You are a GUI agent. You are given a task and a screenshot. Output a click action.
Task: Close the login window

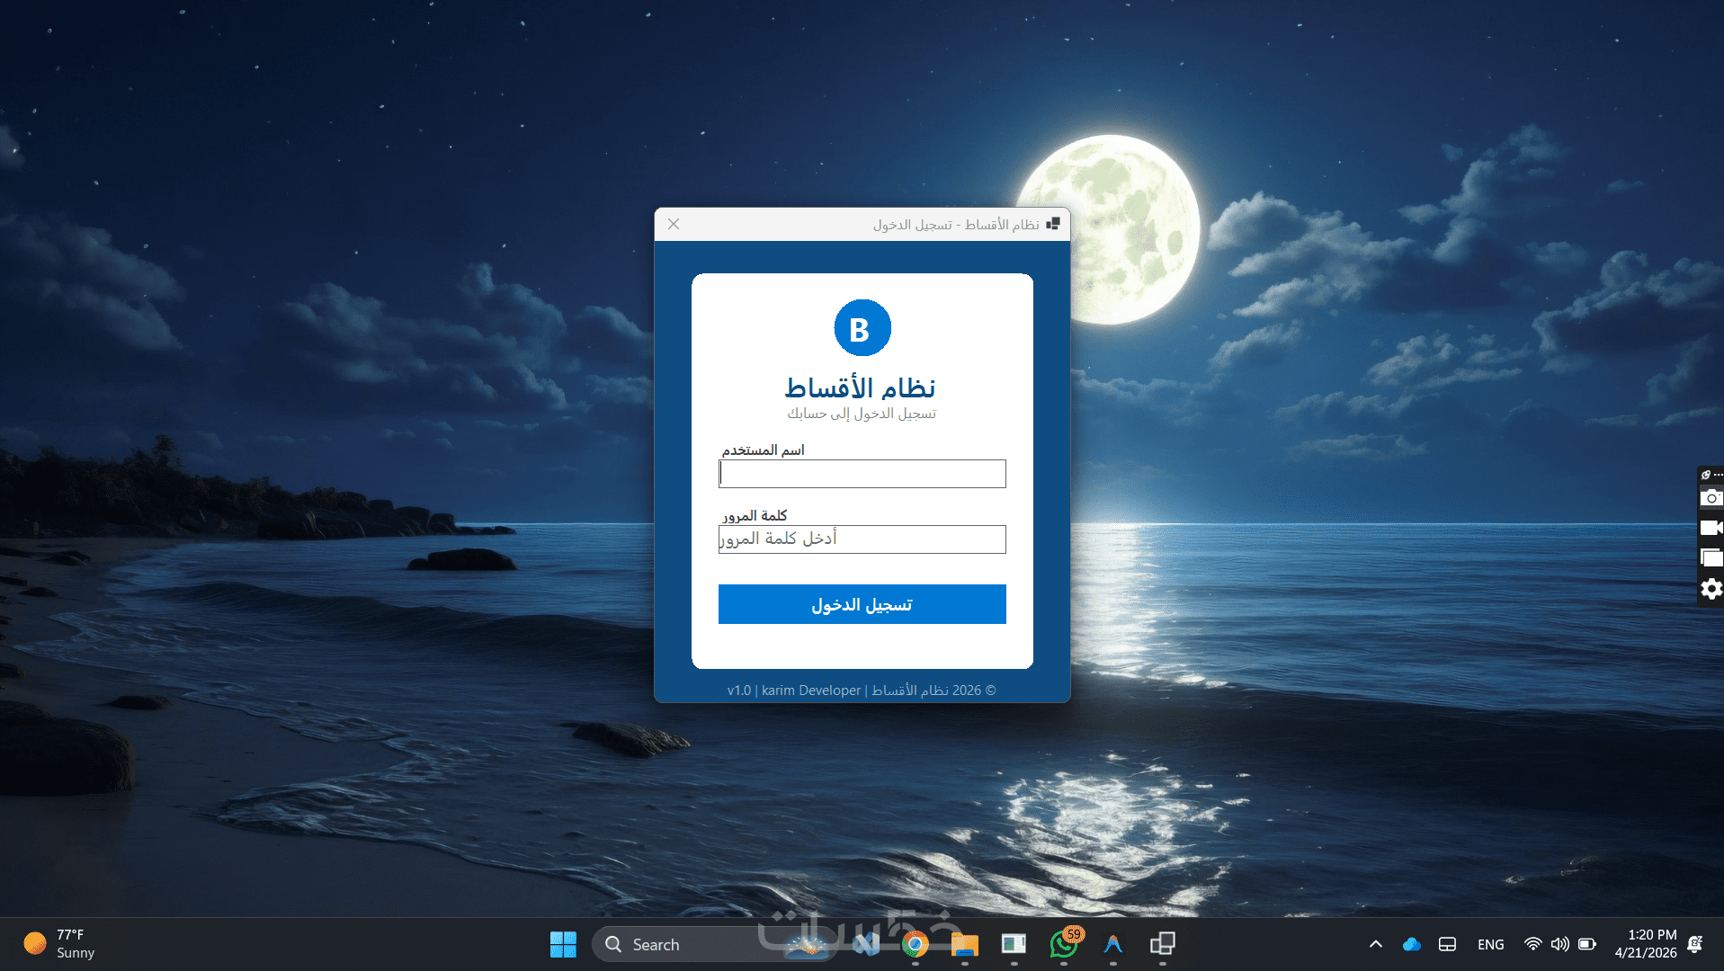[674, 224]
